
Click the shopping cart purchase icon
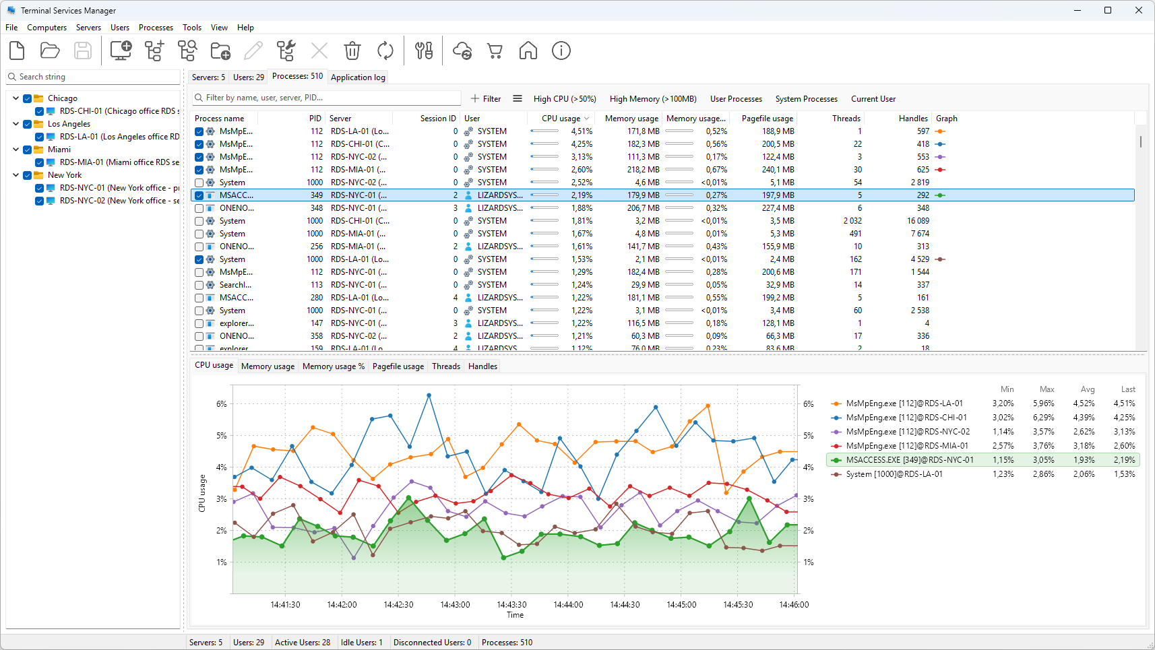point(495,51)
